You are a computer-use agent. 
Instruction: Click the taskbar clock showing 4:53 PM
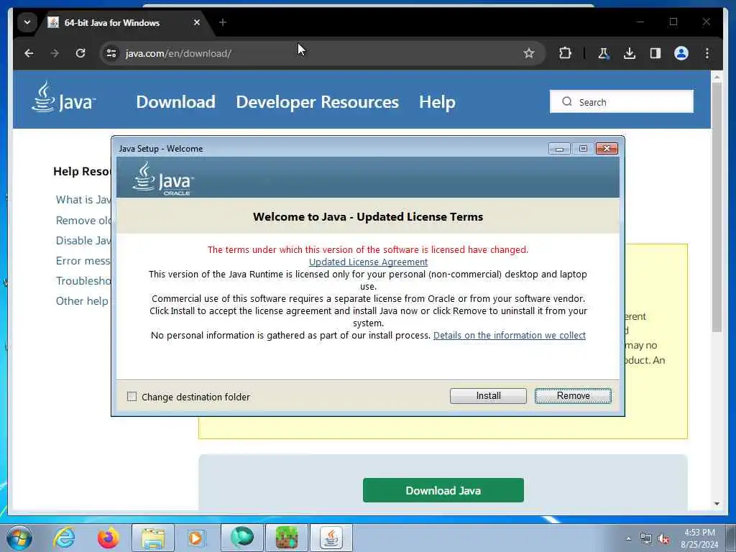[x=699, y=538]
